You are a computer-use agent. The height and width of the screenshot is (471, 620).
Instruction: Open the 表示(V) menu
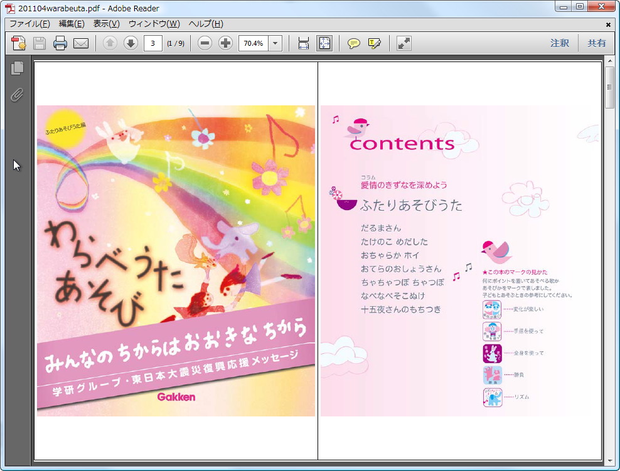(x=106, y=24)
